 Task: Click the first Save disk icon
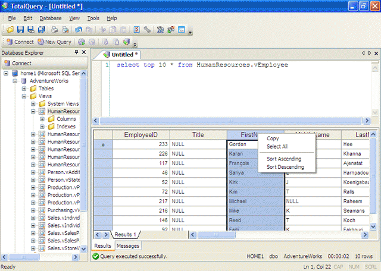pyautogui.click(x=20, y=30)
